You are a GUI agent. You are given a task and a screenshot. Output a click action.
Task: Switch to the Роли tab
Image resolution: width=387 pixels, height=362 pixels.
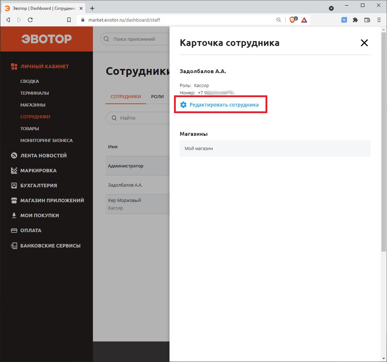coord(157,96)
